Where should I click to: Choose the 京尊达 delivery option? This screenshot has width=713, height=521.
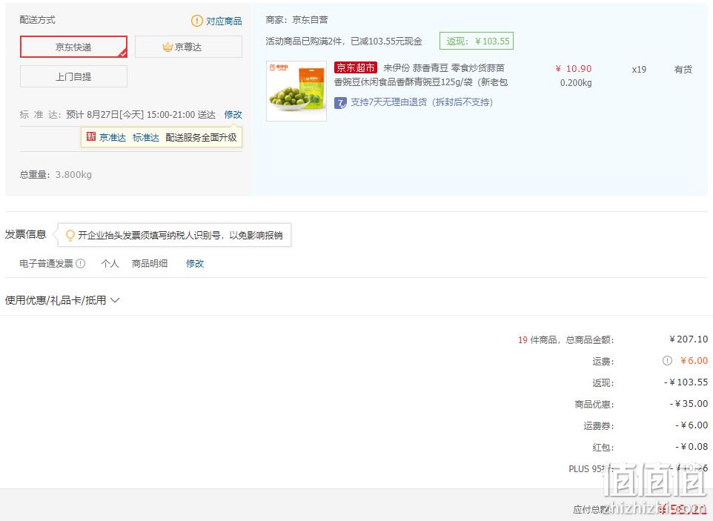point(188,47)
